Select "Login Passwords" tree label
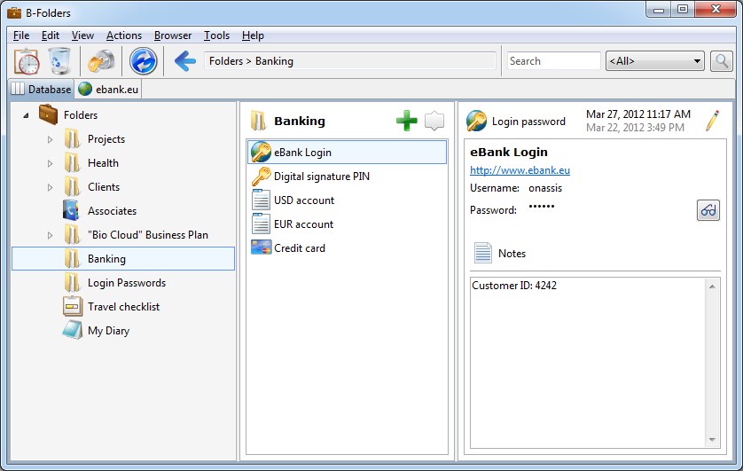Screen dimensions: 743x471 point(127,283)
